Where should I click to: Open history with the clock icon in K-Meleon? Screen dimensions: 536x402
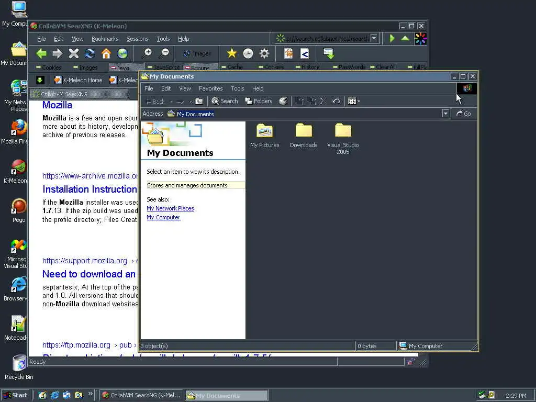point(248,53)
